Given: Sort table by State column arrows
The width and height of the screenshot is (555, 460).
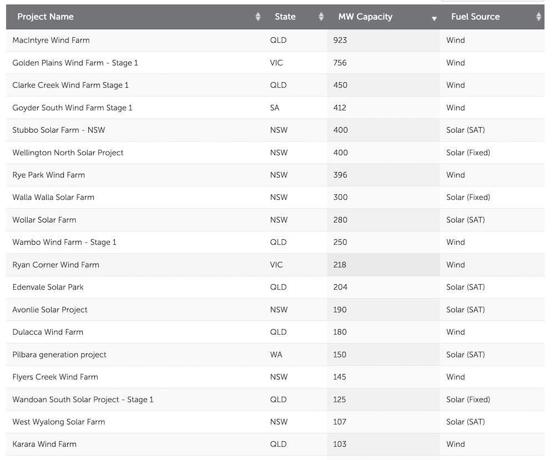Looking at the screenshot, I should 321,17.
